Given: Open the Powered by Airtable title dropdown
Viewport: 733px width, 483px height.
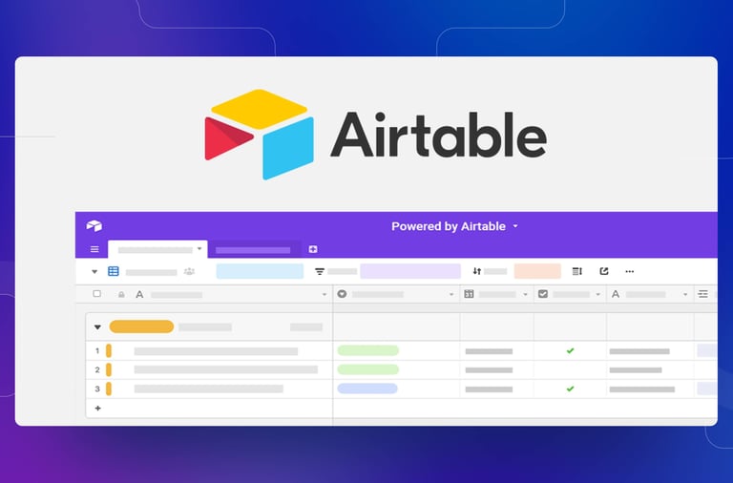Looking at the screenshot, I should (x=515, y=226).
